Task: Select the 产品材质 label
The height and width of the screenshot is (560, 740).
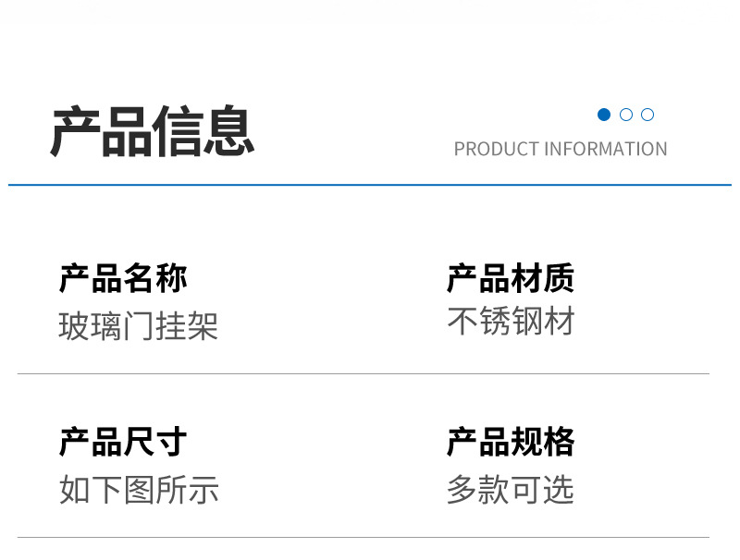Action: click(x=511, y=278)
